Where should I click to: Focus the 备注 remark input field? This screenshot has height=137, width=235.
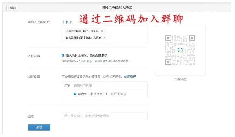[x=105, y=116]
